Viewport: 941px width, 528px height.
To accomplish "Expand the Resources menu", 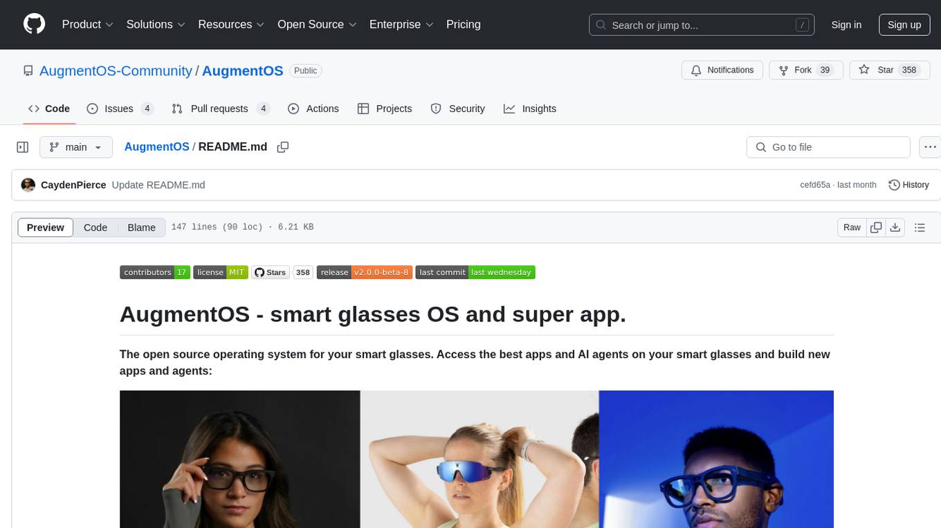I will (231, 24).
